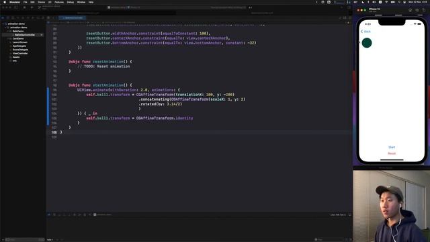Click the Simulator Home button icon
430x242 pixels.
[411, 10]
